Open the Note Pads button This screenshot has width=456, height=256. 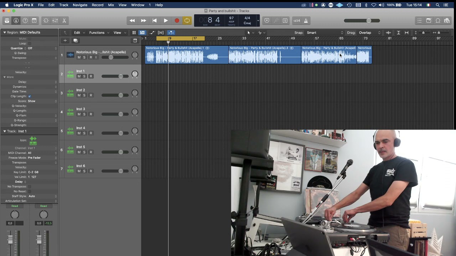[429, 21]
